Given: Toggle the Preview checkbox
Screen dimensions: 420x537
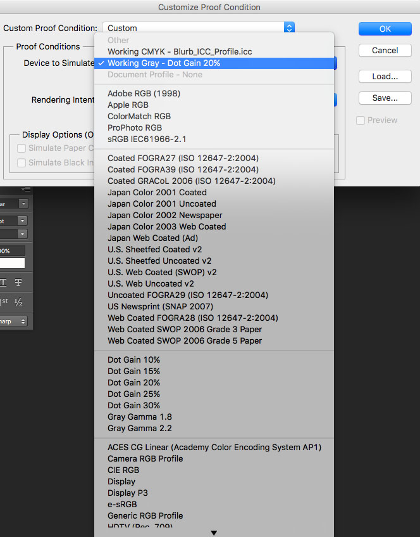Looking at the screenshot, I should (x=361, y=120).
